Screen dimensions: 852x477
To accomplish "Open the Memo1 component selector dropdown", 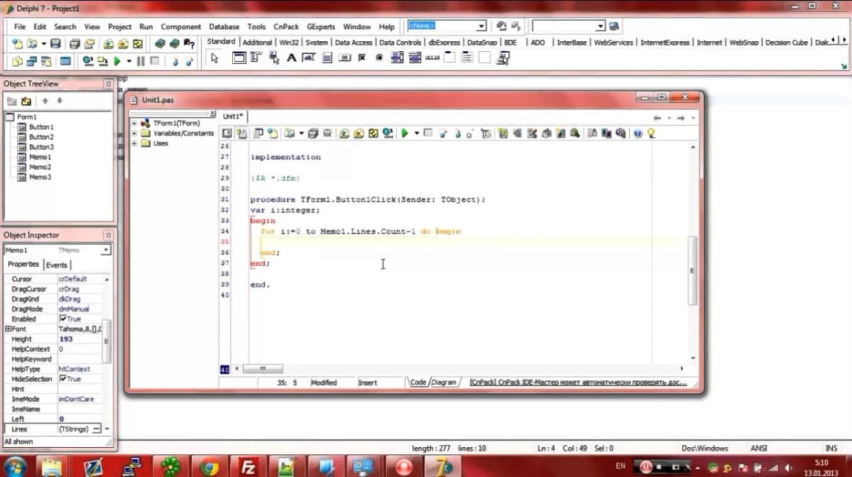I will [x=106, y=250].
